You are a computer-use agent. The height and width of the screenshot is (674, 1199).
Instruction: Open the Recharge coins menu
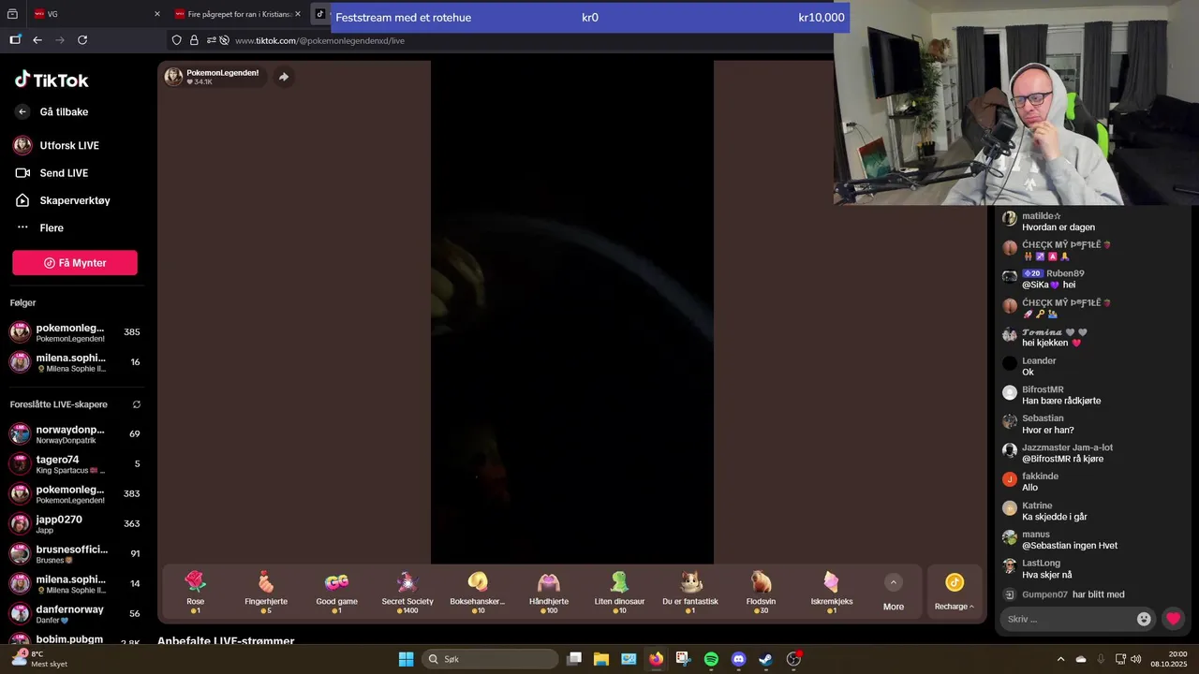(954, 593)
